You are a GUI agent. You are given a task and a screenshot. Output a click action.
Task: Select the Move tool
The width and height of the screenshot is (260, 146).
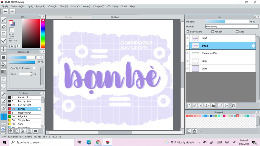[x=4, y=49]
